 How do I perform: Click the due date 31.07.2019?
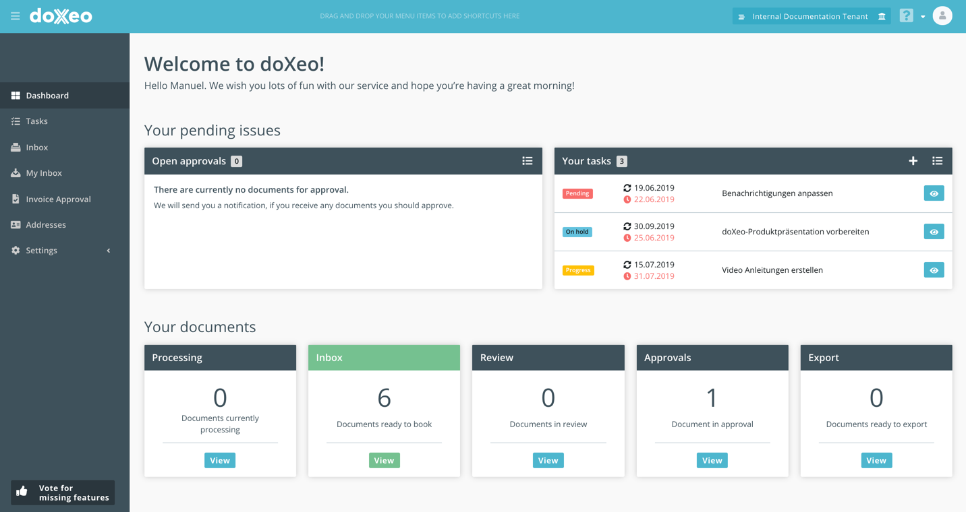coord(654,276)
